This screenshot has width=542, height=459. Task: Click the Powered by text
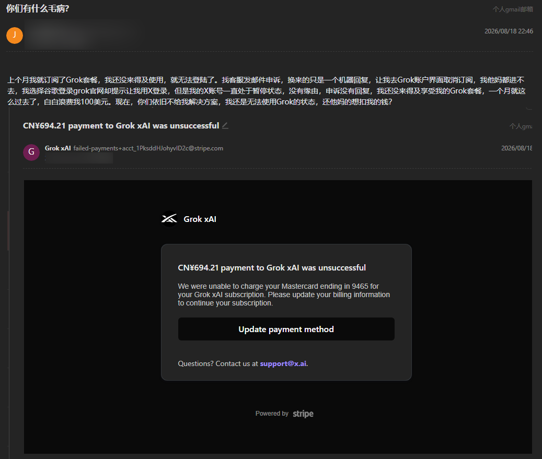272,414
